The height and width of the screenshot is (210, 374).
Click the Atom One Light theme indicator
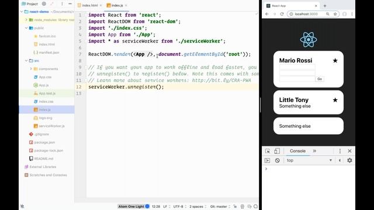(134, 206)
